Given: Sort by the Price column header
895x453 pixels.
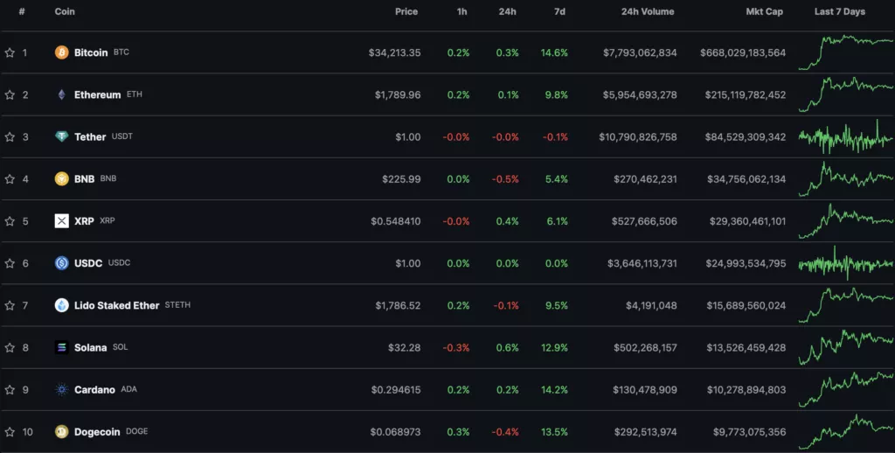Looking at the screenshot, I should pos(406,11).
